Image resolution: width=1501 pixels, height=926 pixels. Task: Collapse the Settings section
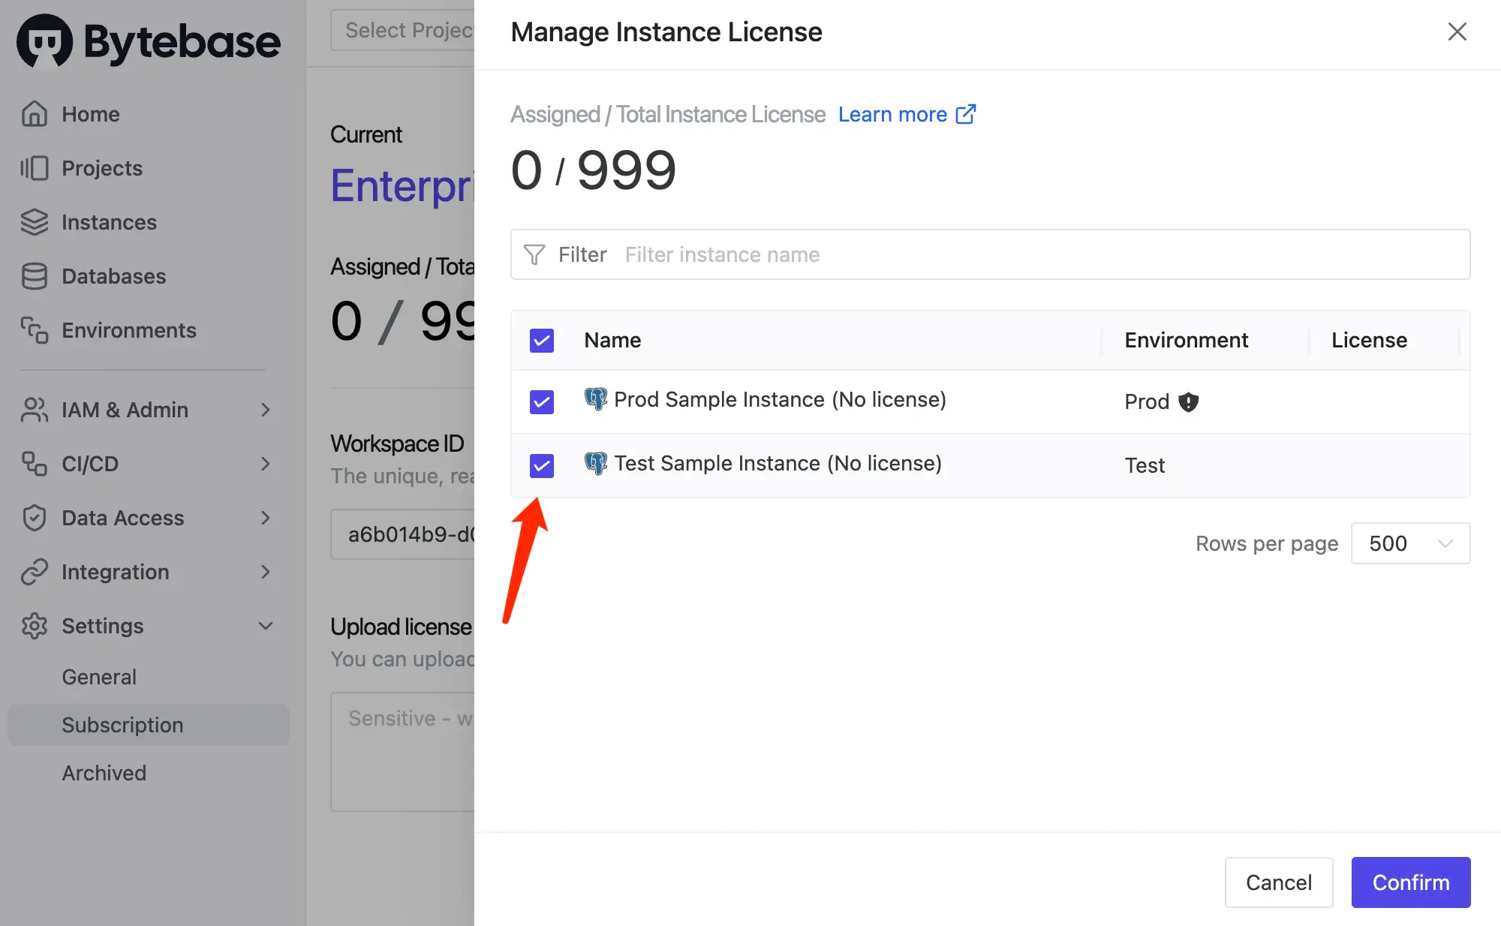(266, 626)
